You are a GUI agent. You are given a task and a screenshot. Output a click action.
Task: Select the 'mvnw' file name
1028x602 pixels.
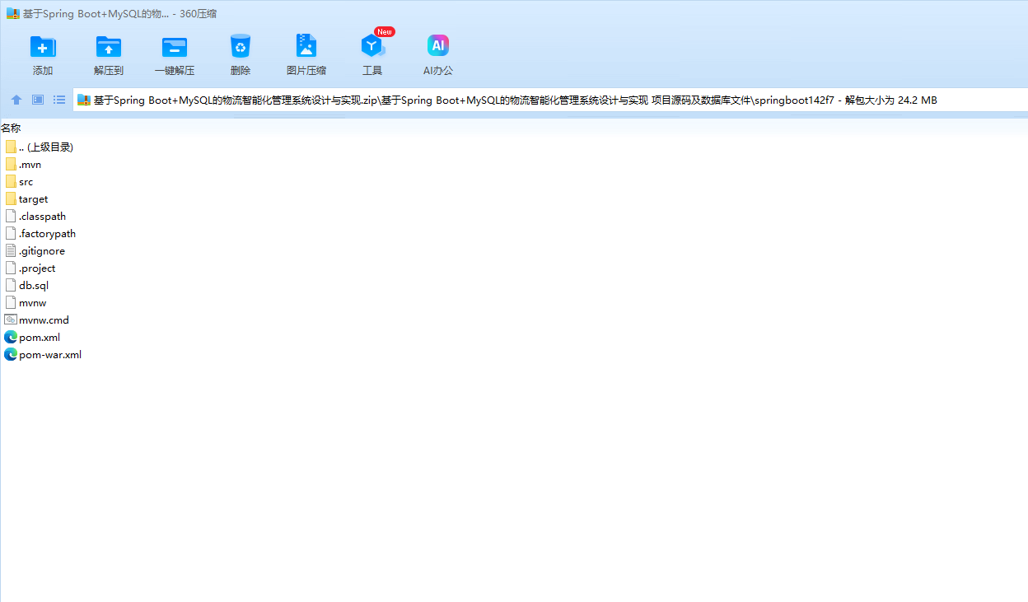[x=33, y=303]
